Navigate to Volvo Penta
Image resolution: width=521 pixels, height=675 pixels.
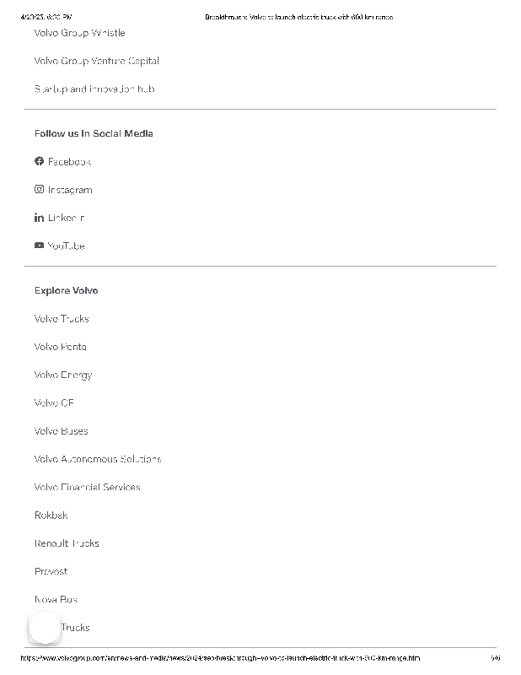(x=60, y=347)
